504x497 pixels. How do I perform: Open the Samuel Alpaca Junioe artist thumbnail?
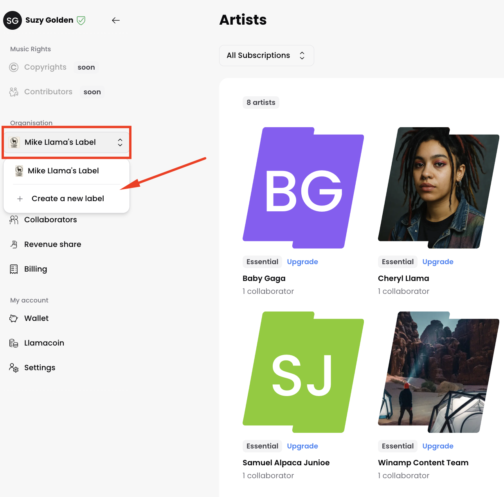[x=303, y=372]
